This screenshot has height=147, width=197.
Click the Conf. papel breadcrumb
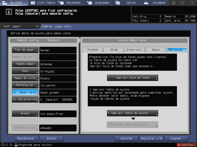(20, 27)
